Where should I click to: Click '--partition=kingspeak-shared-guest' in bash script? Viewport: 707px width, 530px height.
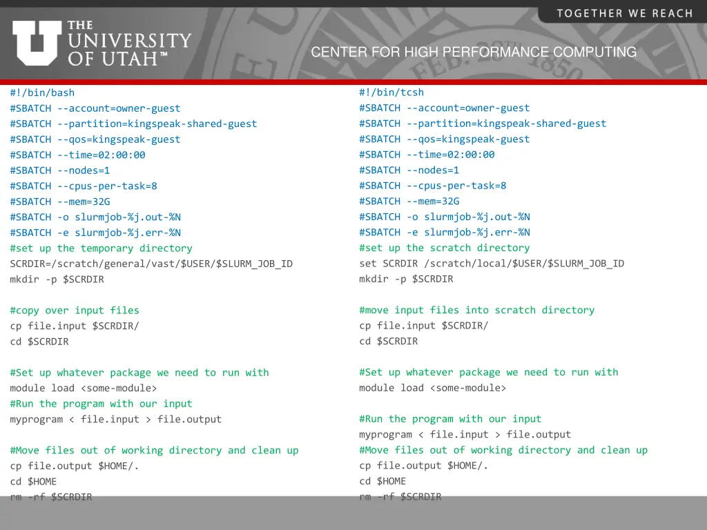[x=133, y=124]
